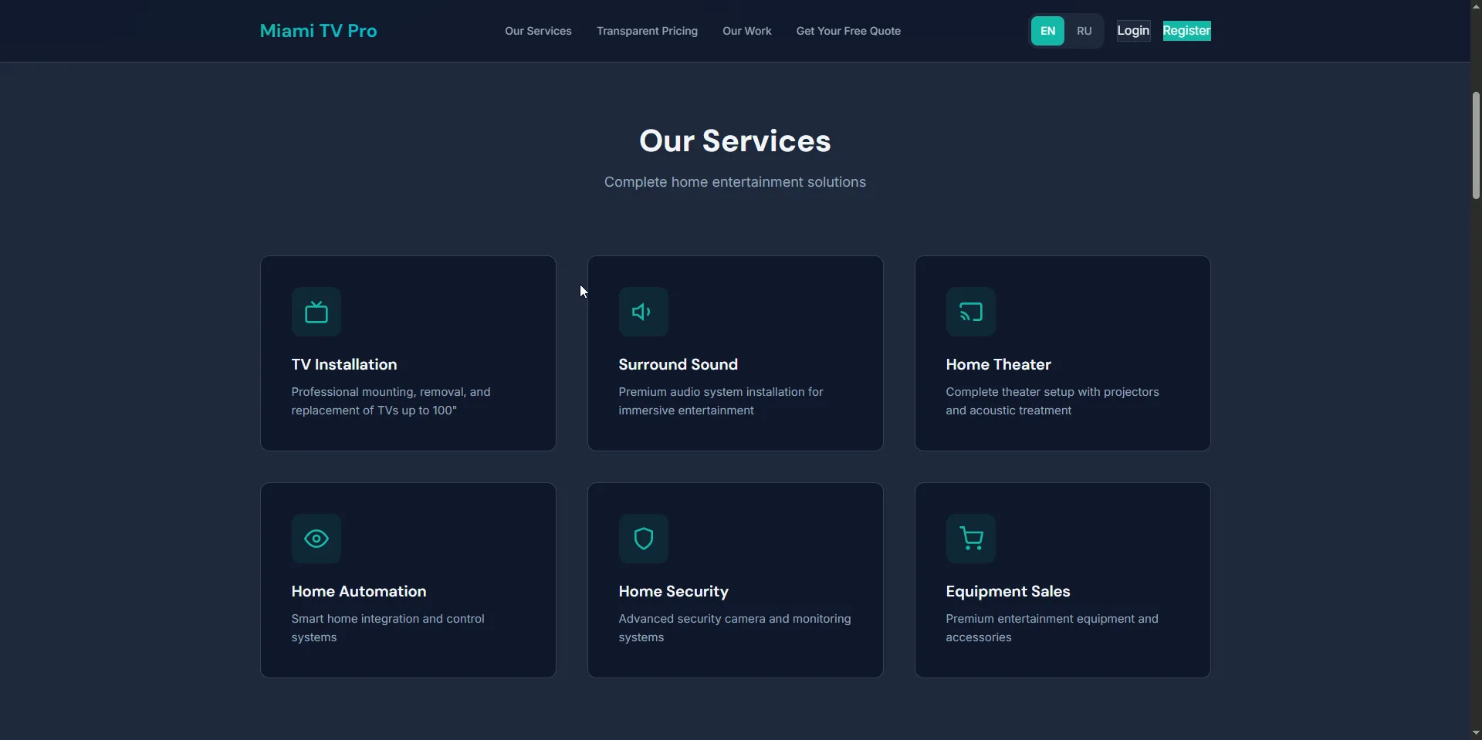Click the Miami TV Pro logo
This screenshot has height=740, width=1482.
(x=318, y=31)
